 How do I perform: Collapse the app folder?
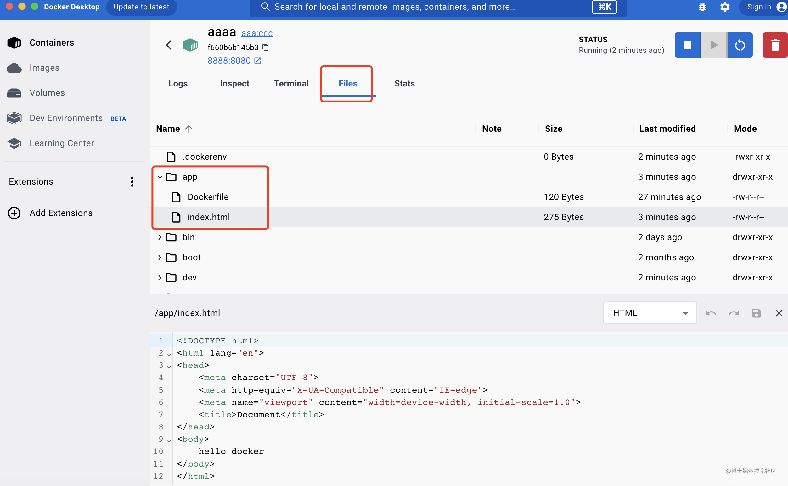pyautogui.click(x=160, y=177)
